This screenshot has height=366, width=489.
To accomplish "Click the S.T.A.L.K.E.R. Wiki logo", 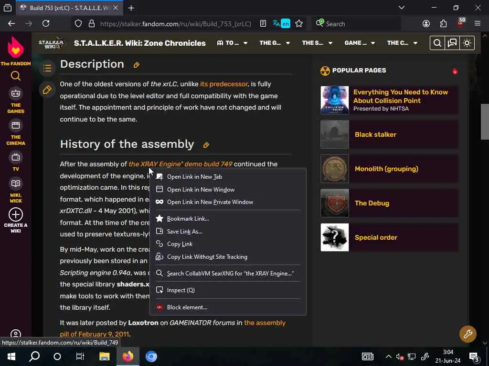I will pyautogui.click(x=51, y=43).
